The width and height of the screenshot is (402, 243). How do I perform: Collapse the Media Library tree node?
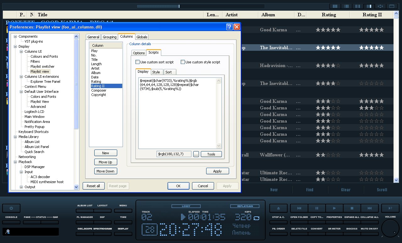click(x=15, y=137)
